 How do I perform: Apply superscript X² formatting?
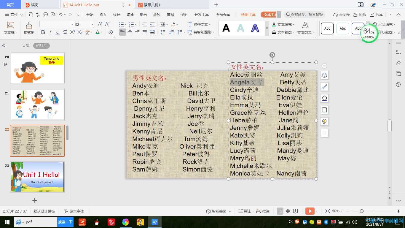(x=72, y=32)
